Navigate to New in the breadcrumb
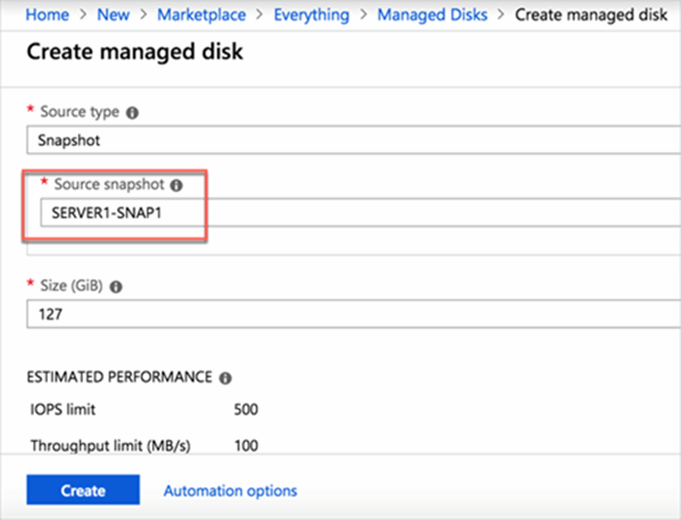 (113, 15)
